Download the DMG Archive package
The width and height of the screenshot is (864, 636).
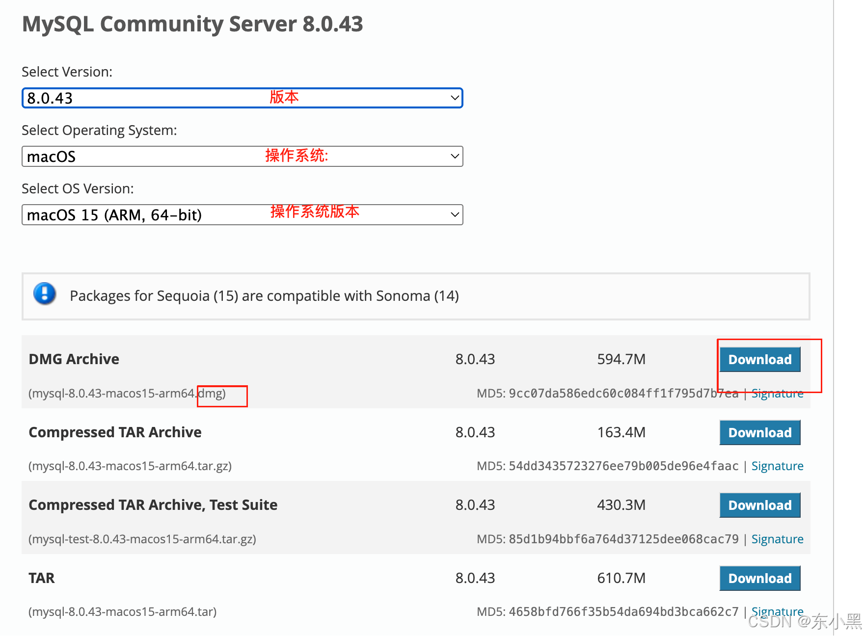(760, 359)
